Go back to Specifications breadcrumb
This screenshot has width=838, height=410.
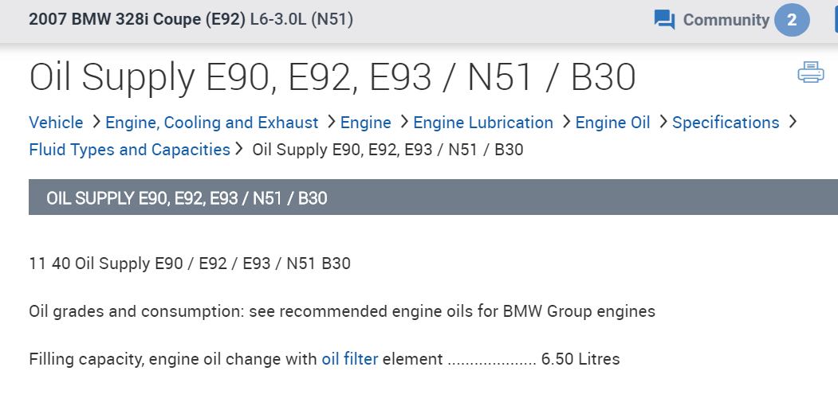(x=726, y=123)
